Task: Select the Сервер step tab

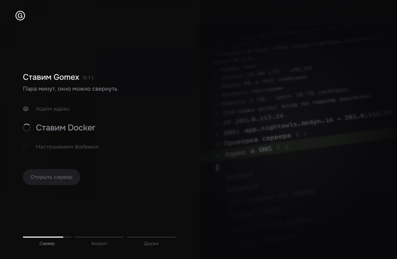Action: (47, 243)
